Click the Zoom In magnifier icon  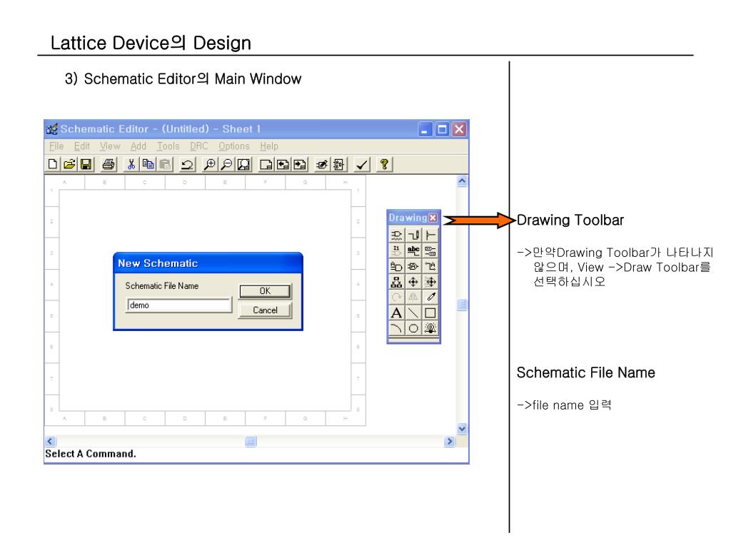210,164
